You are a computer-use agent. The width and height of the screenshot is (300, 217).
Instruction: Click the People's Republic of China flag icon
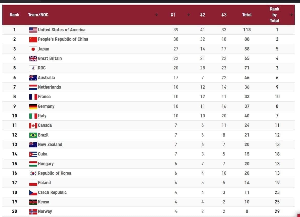[33, 39]
